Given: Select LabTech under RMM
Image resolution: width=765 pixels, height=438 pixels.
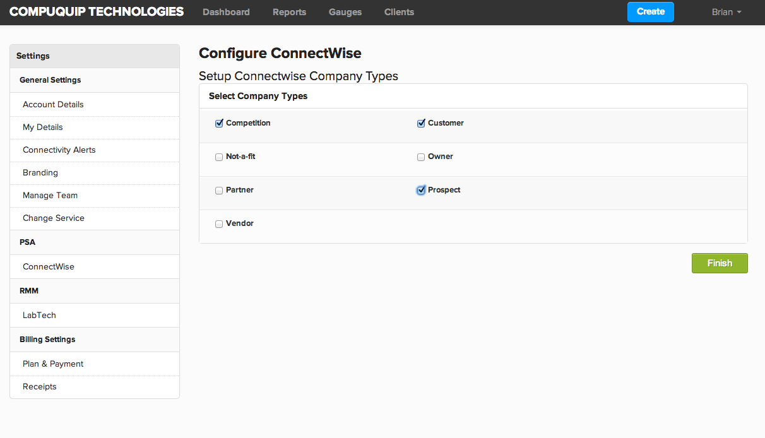Looking at the screenshot, I should coord(39,316).
